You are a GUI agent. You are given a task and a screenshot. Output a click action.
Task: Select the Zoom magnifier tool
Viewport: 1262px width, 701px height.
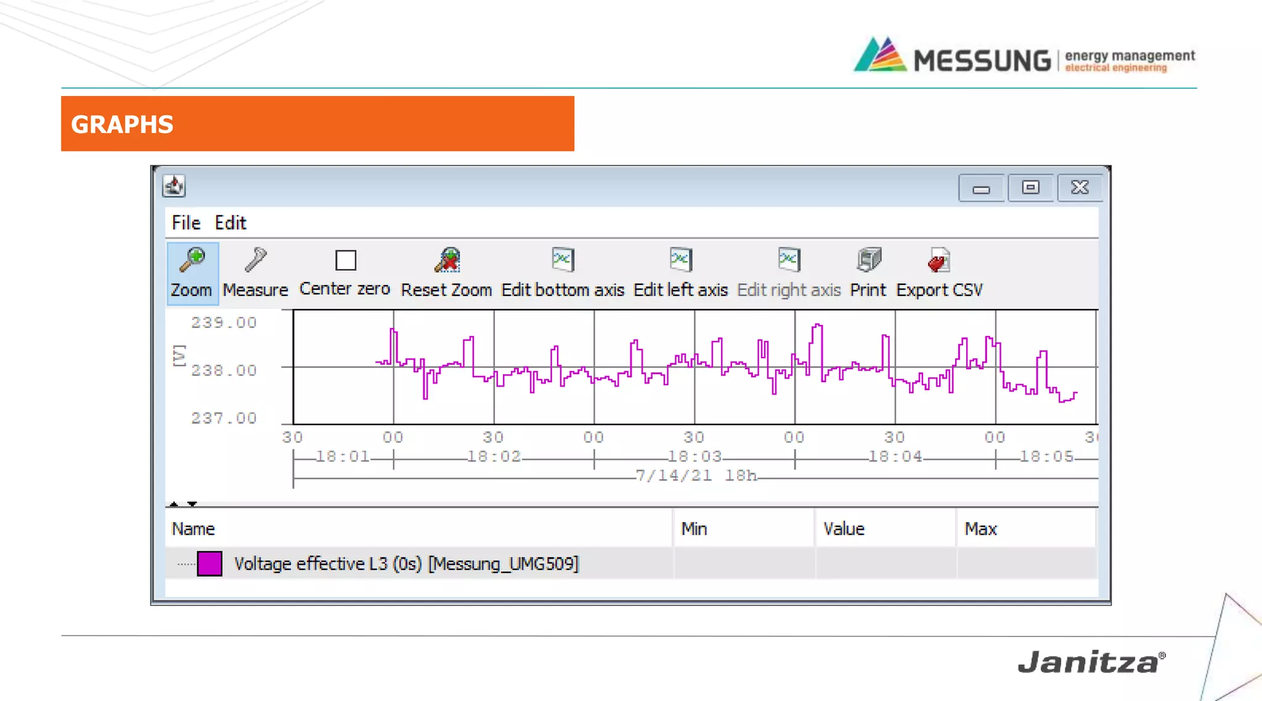(x=192, y=261)
